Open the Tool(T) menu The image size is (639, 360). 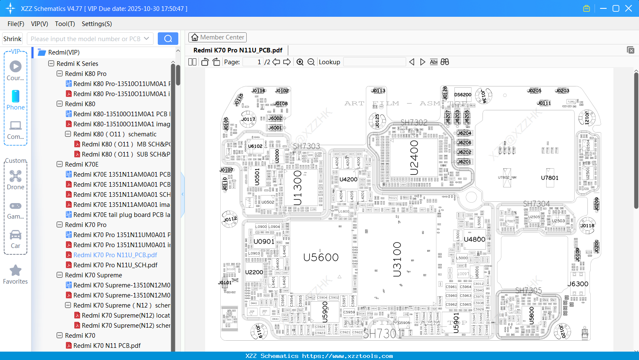65,24
